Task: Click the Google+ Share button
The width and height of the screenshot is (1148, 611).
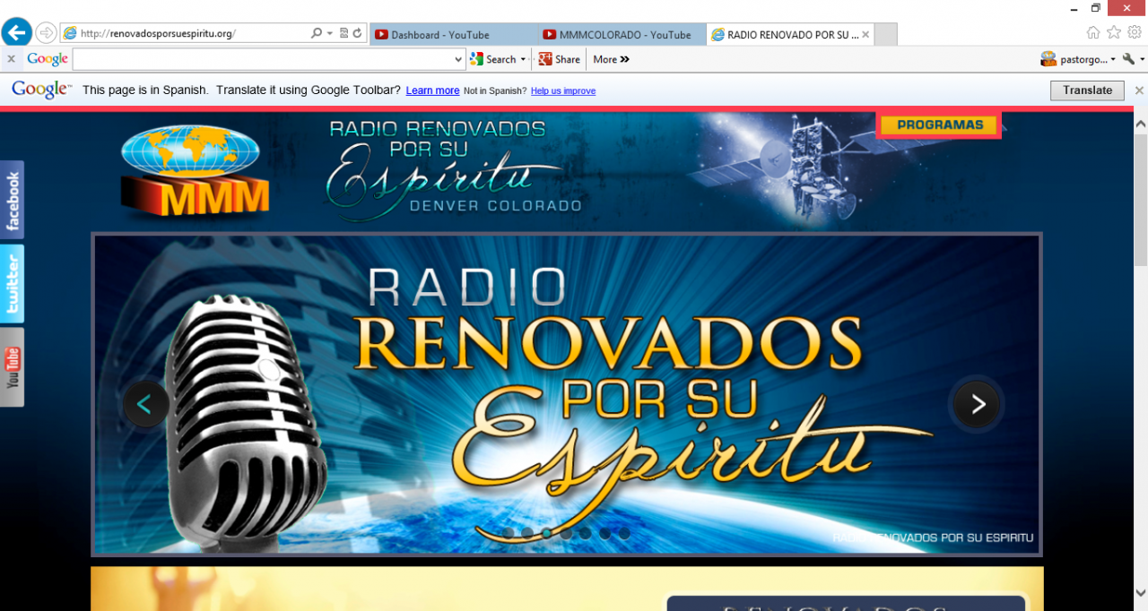Action: tap(559, 59)
